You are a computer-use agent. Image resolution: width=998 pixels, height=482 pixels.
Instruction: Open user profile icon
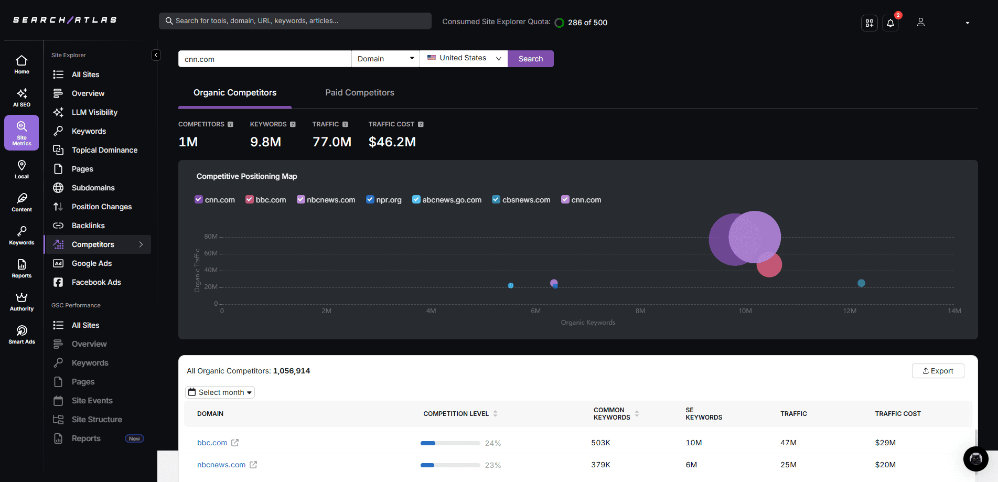[x=921, y=23]
